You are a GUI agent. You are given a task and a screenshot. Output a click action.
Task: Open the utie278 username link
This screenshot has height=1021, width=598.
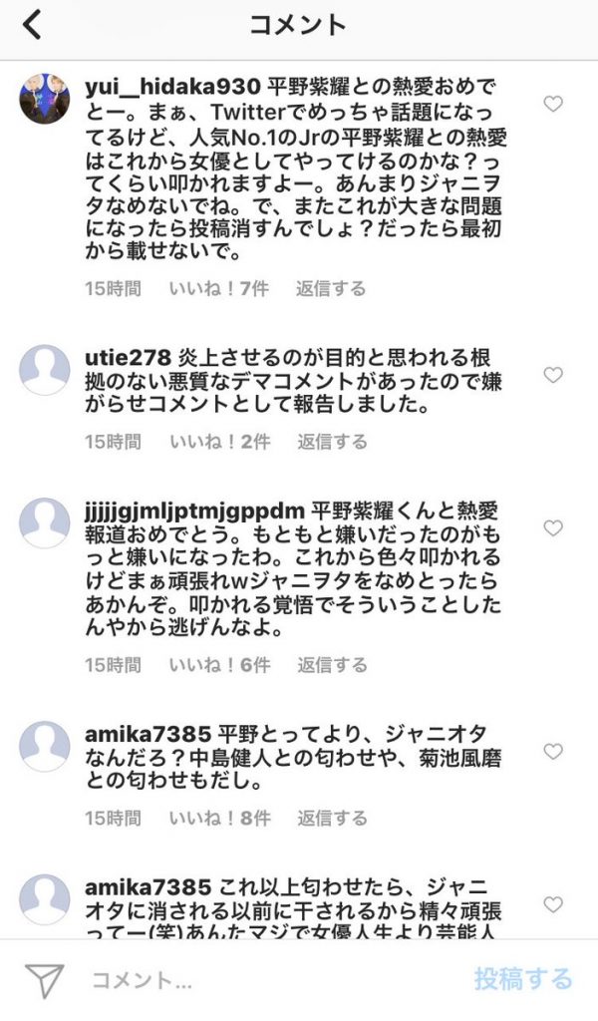[128, 358]
